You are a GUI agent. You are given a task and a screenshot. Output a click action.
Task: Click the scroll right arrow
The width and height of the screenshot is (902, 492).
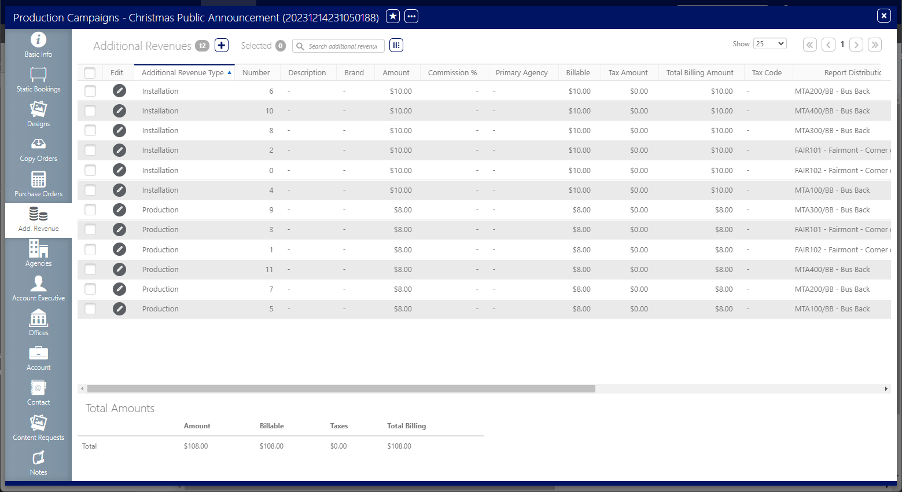pyautogui.click(x=886, y=389)
